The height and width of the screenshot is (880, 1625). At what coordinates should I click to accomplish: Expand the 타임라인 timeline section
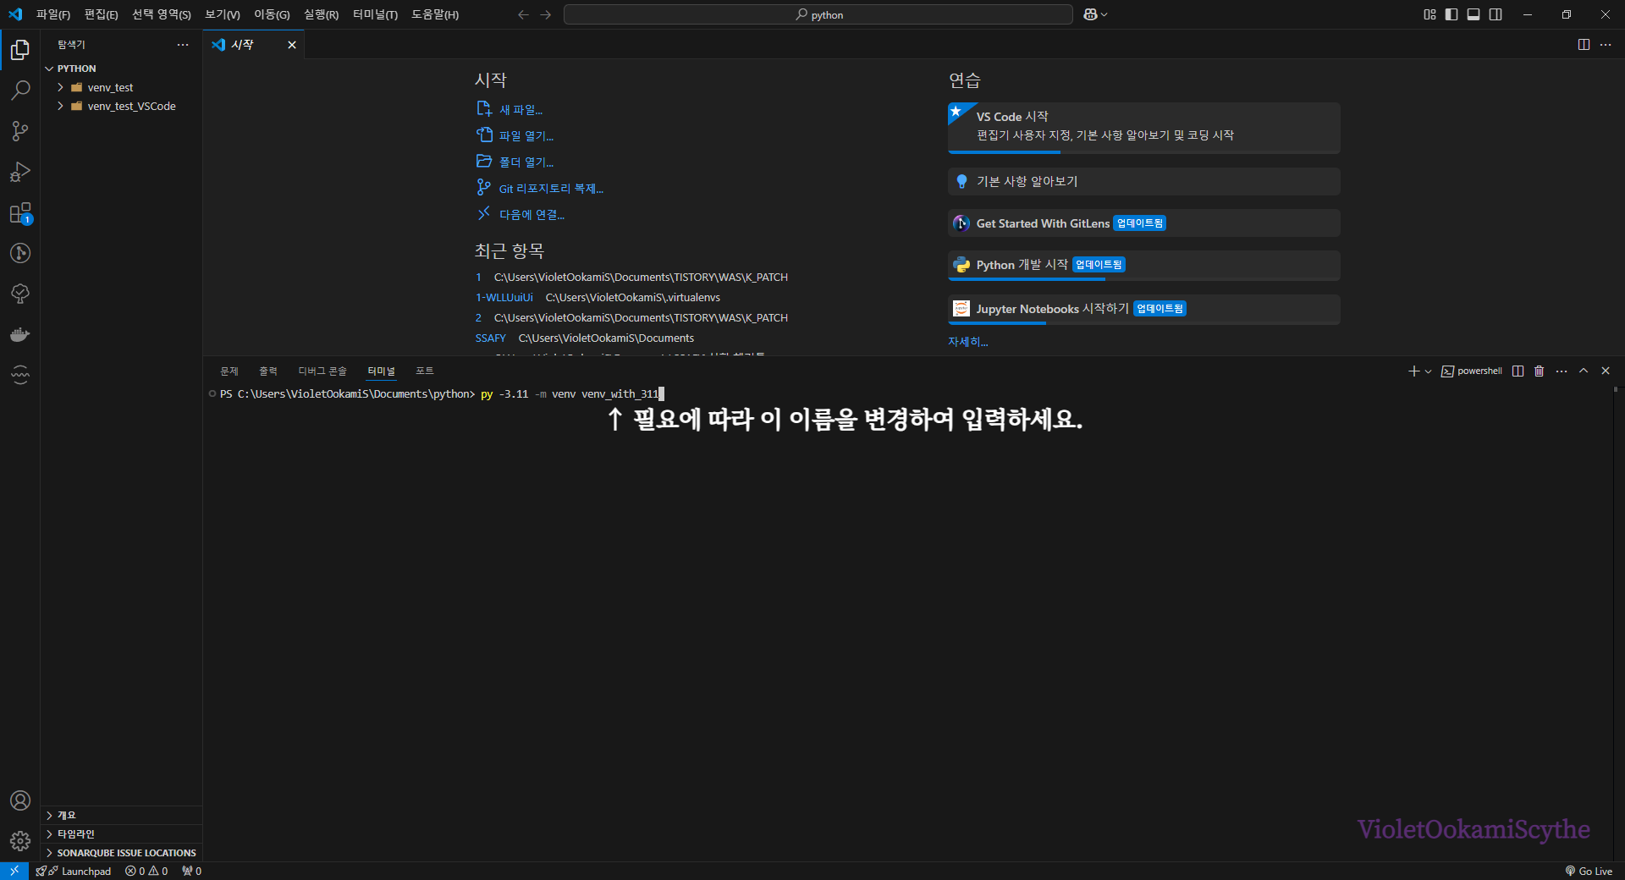75,833
